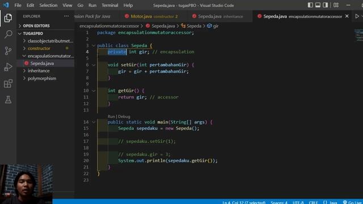Fold the setGir method at line 6

[x=94, y=65]
